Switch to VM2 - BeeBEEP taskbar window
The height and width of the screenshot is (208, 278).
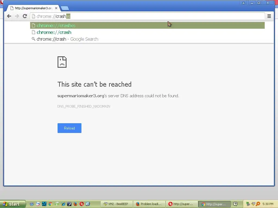(x=117, y=204)
